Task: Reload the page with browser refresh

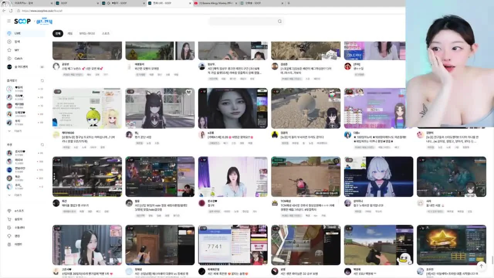Action: tap(11, 11)
